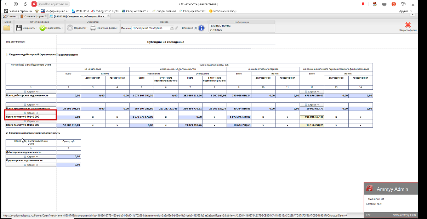
Task: Click the green Пересчитать checkmark icon
Action: 42,28
